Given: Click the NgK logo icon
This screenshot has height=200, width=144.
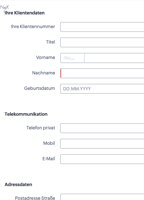Looking at the screenshot, I should pos(5,8).
